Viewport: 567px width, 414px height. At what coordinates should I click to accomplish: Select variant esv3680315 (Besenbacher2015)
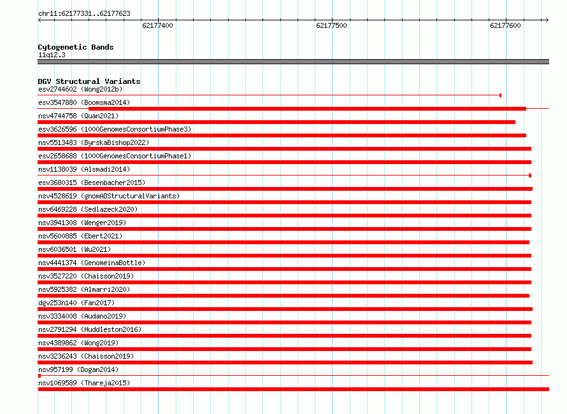click(x=92, y=183)
